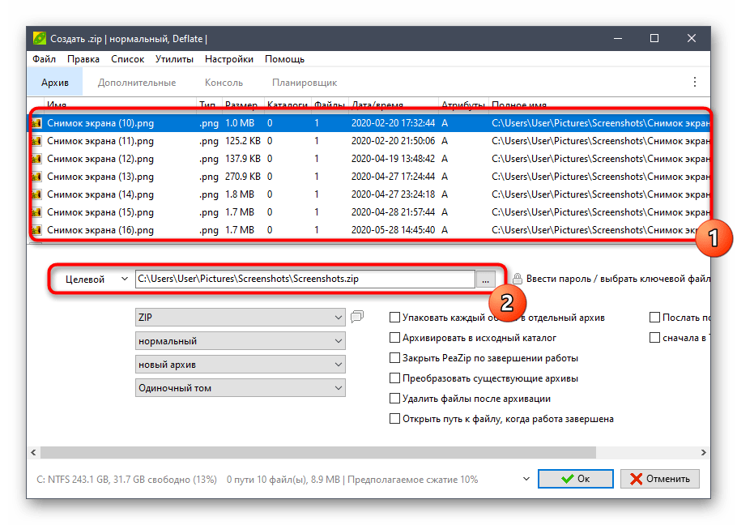Click the lock icon beside the password field

coord(517,279)
